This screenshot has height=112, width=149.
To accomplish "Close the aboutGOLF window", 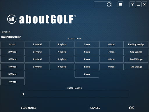I will click(144, 4).
